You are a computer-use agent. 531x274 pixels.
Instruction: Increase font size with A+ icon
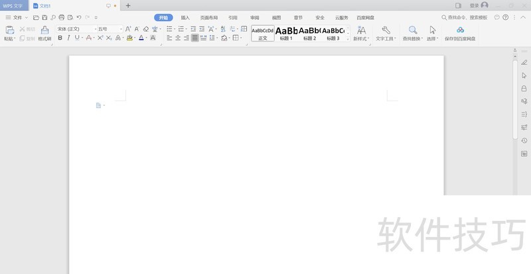128,29
